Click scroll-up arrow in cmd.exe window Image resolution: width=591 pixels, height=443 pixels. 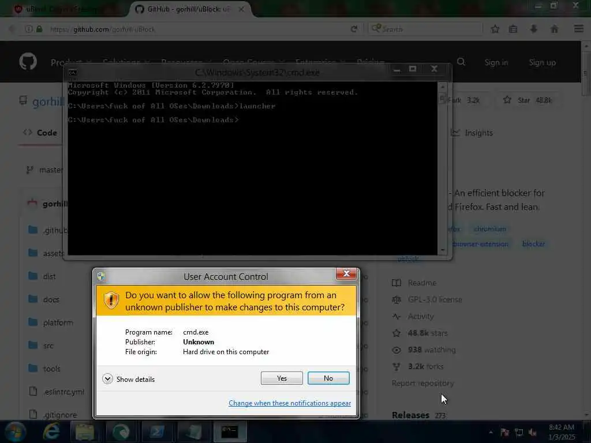443,87
